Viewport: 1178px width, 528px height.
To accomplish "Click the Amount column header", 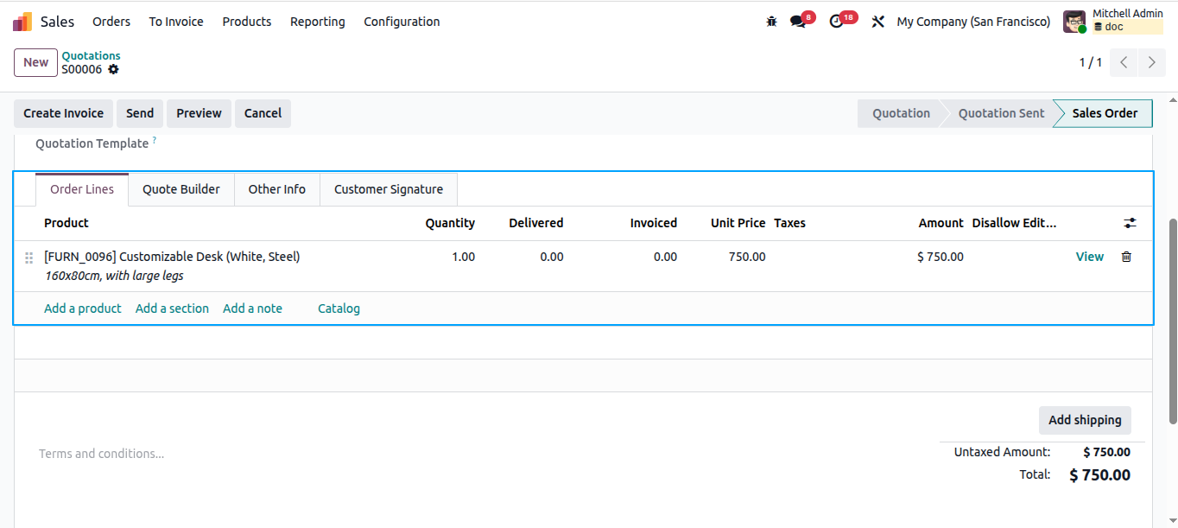I will tap(941, 223).
